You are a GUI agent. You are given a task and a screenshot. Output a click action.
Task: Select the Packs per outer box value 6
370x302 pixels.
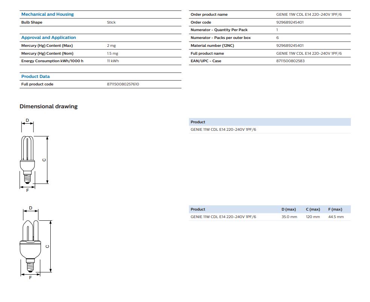click(x=278, y=38)
